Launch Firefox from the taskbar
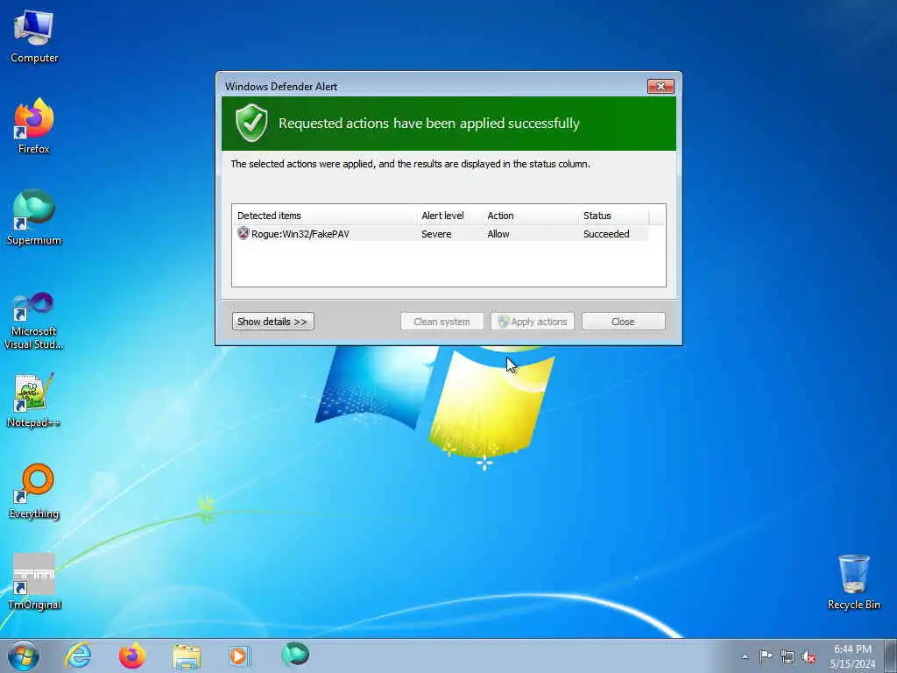The width and height of the screenshot is (897, 673). (132, 655)
